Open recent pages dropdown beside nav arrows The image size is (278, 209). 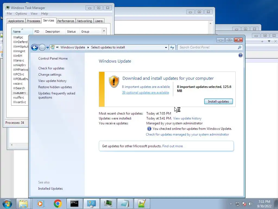[48, 48]
